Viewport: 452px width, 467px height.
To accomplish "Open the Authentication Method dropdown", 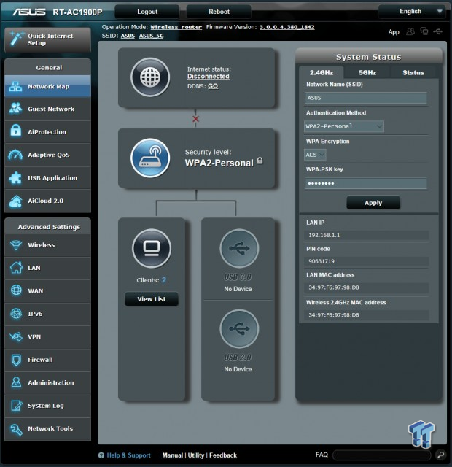I will (344, 126).
